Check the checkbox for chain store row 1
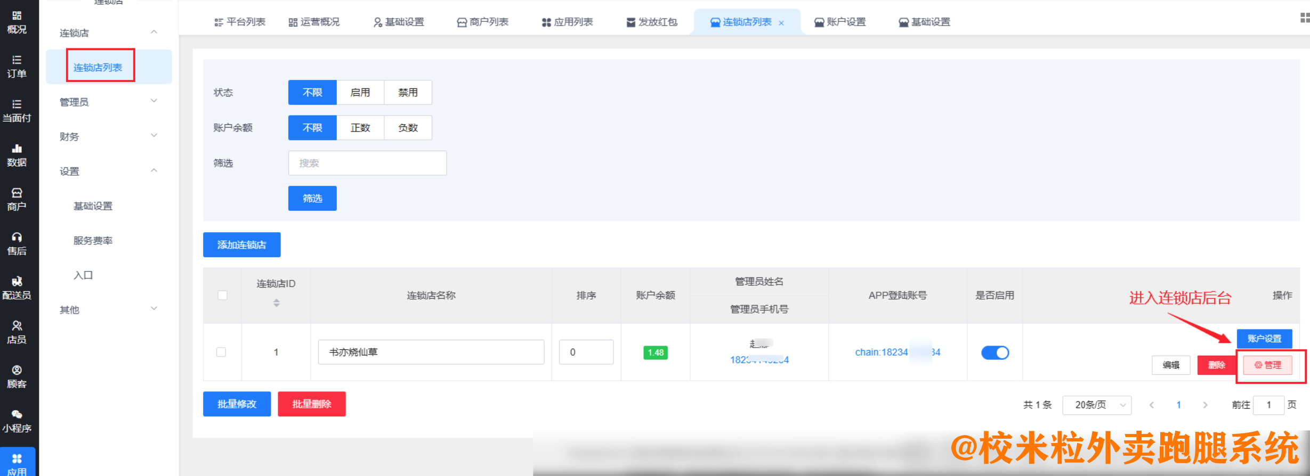This screenshot has height=476, width=1310. pos(221,352)
